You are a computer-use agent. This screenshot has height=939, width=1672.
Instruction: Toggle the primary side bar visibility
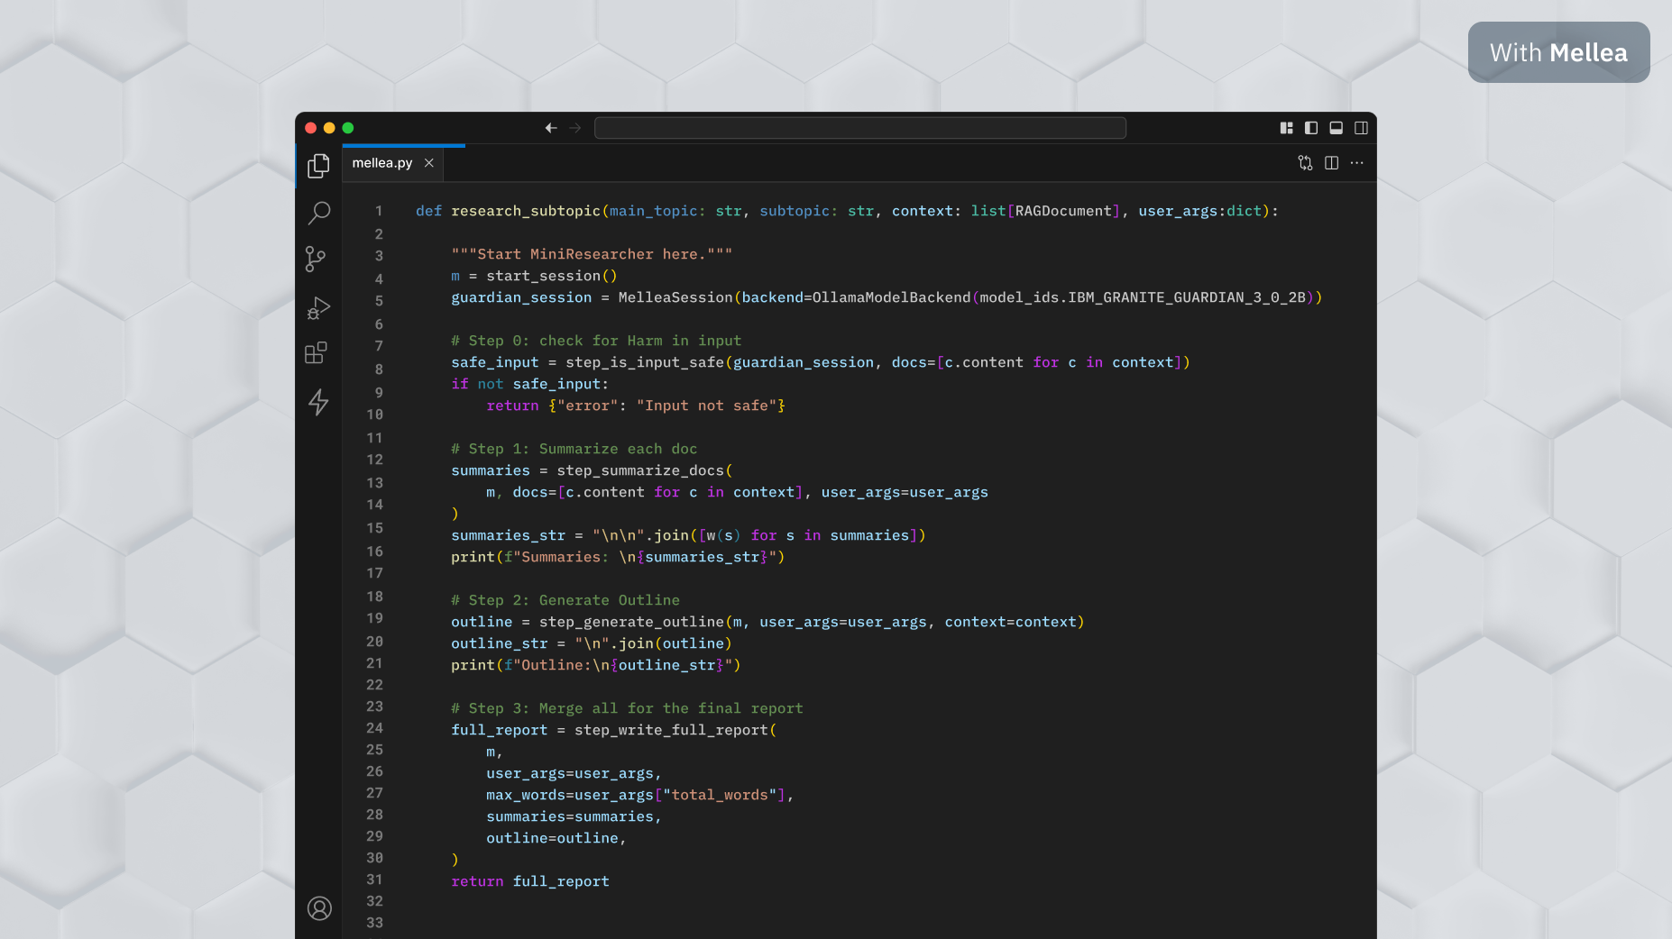pyautogui.click(x=1311, y=128)
